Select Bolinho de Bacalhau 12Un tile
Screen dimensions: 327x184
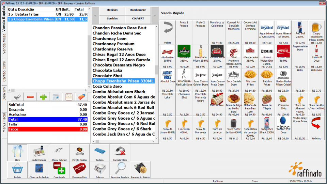[x=250, y=104]
